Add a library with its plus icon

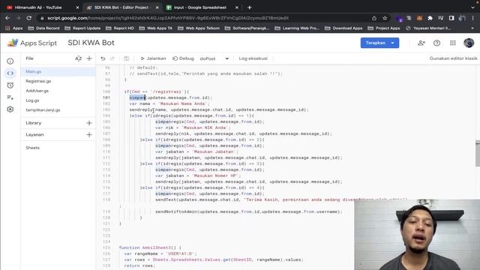tap(89, 123)
